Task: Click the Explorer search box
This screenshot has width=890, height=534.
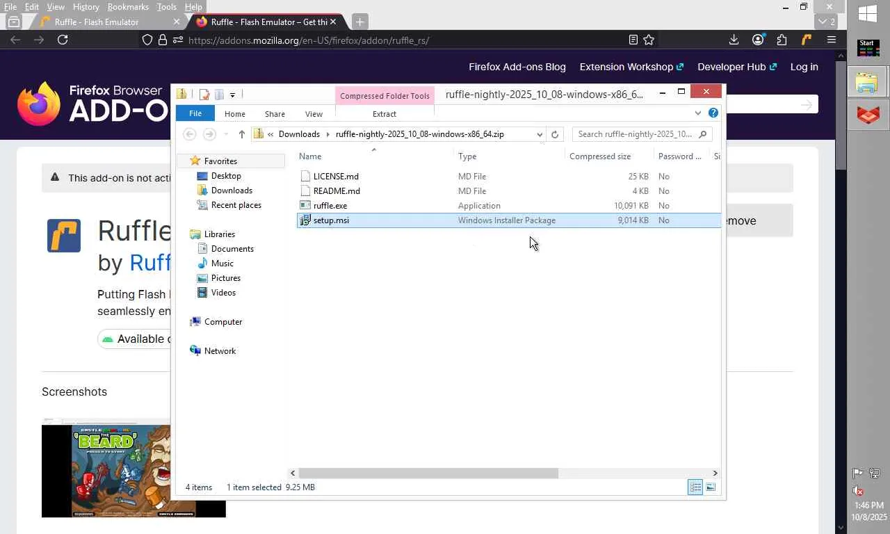Action: (642, 134)
